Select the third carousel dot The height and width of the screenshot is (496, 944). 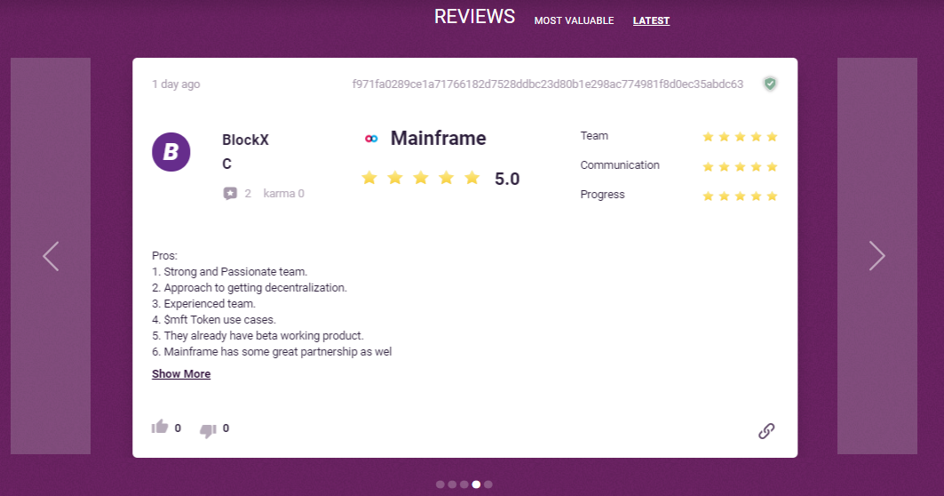click(464, 484)
